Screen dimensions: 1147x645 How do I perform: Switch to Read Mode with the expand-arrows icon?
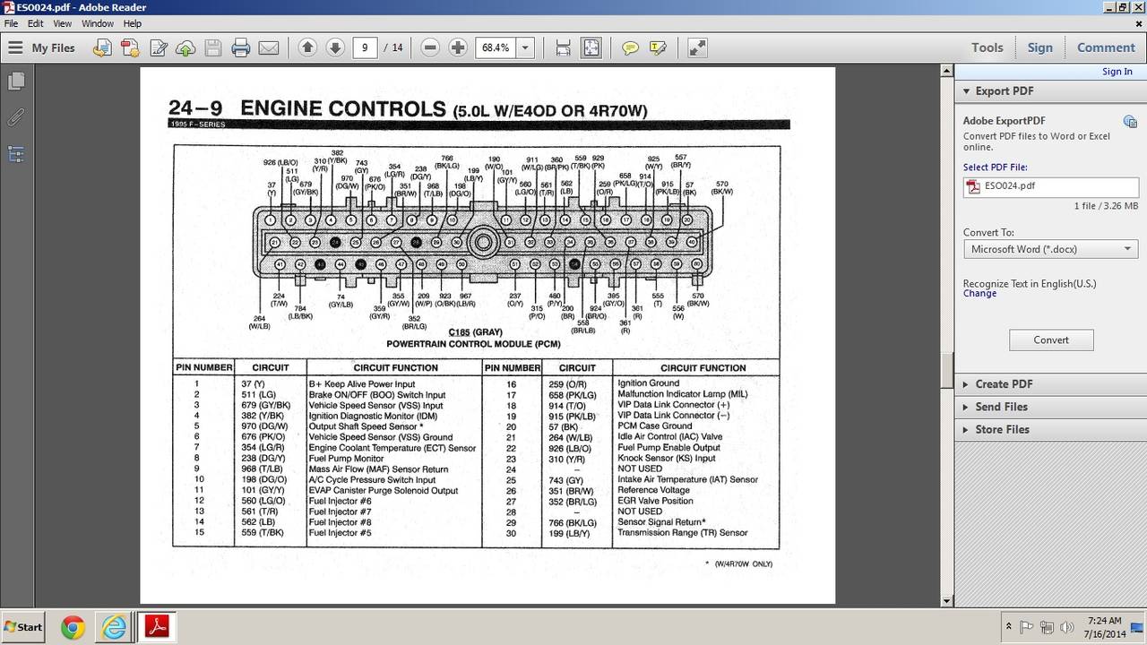697,47
